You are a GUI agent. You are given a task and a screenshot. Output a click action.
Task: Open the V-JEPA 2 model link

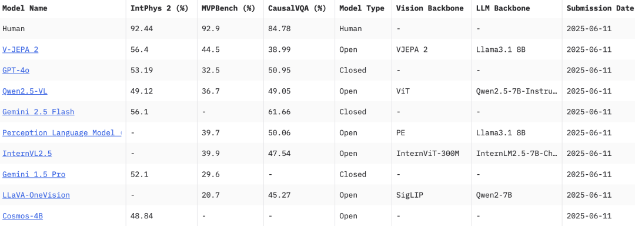(20, 49)
